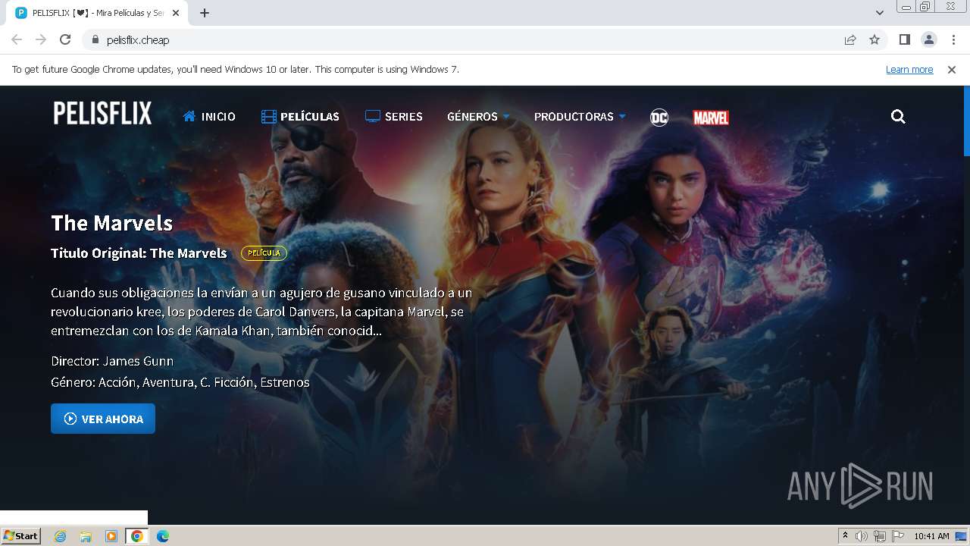
Task: Open the site search magnifier icon
Action: coord(898,117)
